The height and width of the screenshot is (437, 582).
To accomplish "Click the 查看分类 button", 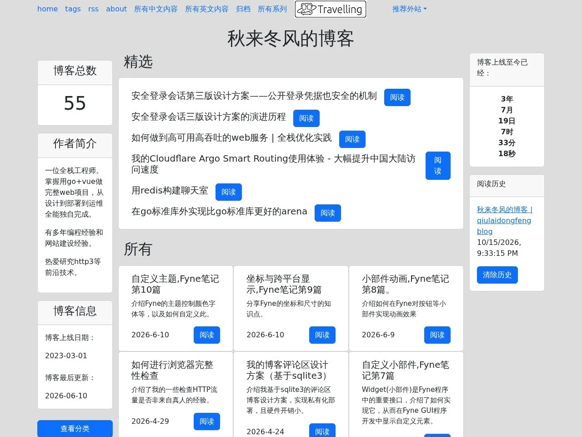I will pyautogui.click(x=75, y=428).
